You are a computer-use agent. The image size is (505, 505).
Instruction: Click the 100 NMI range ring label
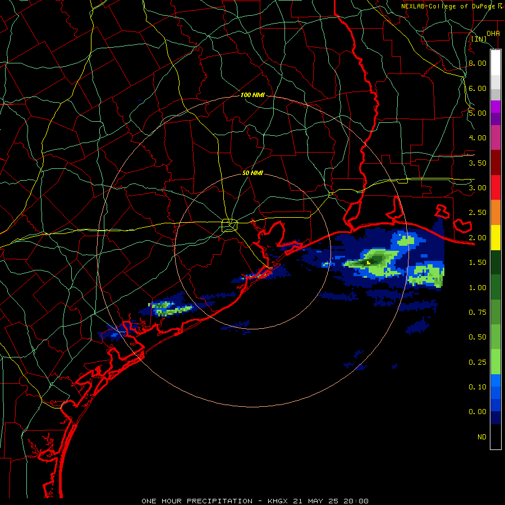click(252, 95)
